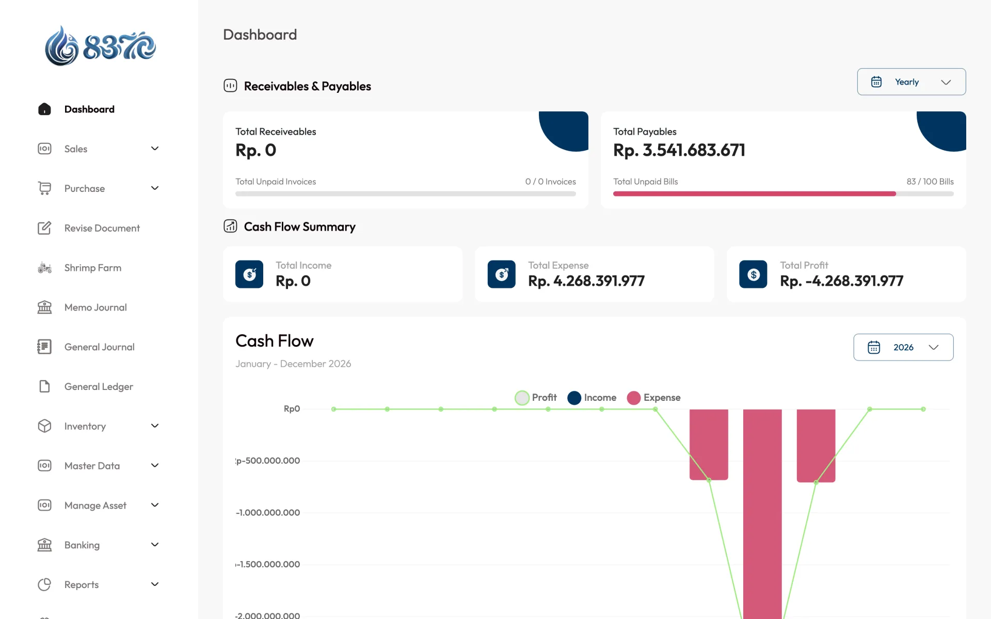Open the 2026 year dropdown
This screenshot has width=991, height=619.
(x=903, y=347)
